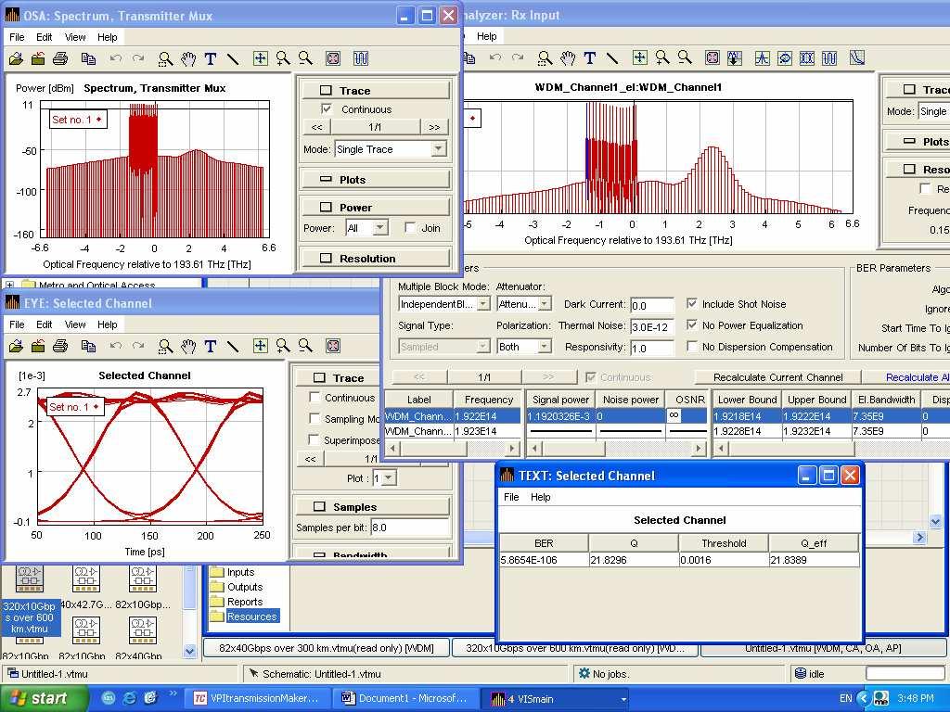Click fit-to-window icon in EYE toolbar
The height and width of the screenshot is (712, 950).
(333, 347)
